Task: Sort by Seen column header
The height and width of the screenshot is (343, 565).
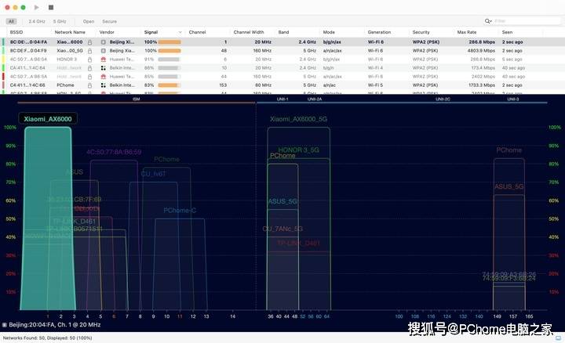Action: coord(507,32)
